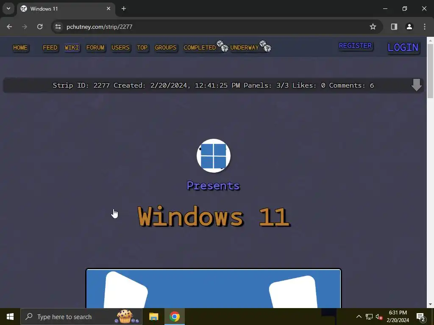Click the Windows 11 strip title

click(x=214, y=216)
